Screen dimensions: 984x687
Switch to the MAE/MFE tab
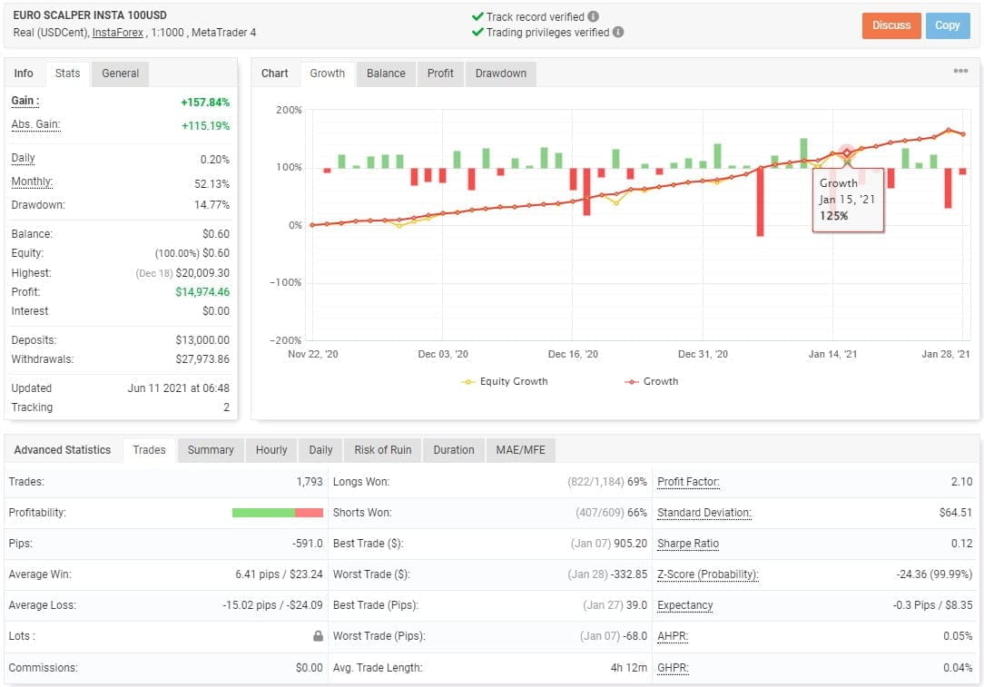[x=520, y=449]
